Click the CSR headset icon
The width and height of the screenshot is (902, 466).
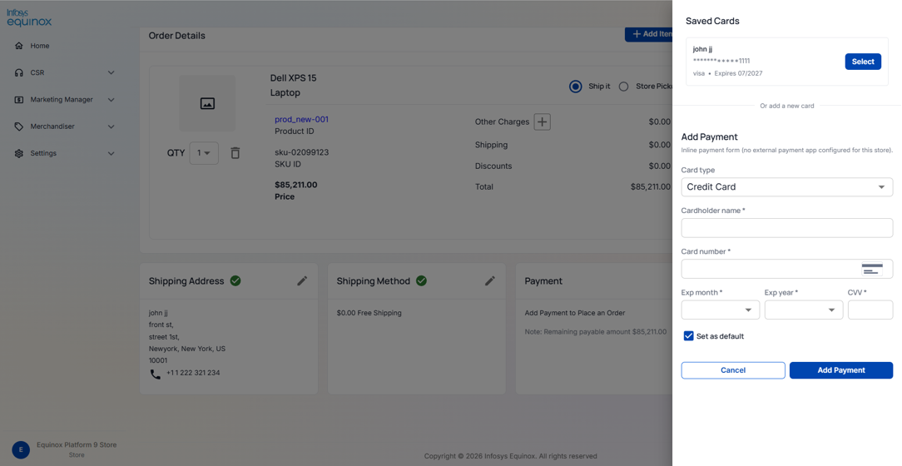[19, 72]
